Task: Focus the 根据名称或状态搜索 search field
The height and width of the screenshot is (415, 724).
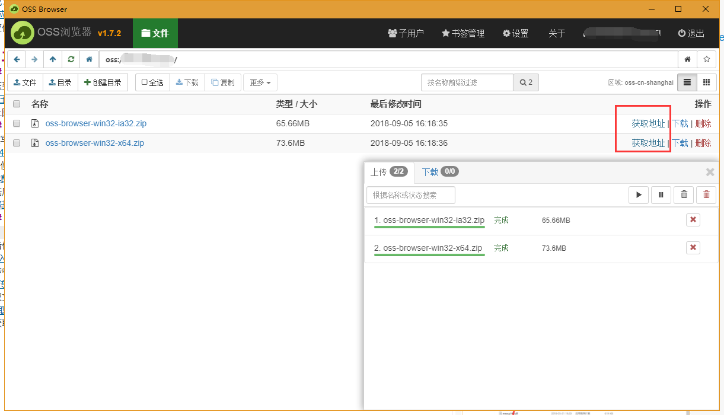Action: click(411, 194)
